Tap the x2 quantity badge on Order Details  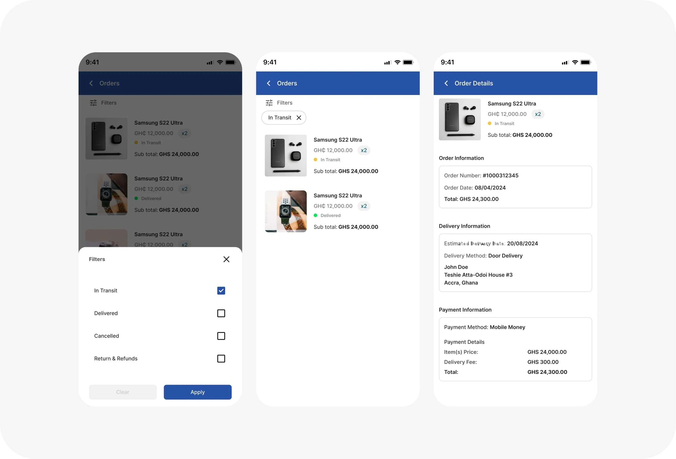tap(538, 114)
